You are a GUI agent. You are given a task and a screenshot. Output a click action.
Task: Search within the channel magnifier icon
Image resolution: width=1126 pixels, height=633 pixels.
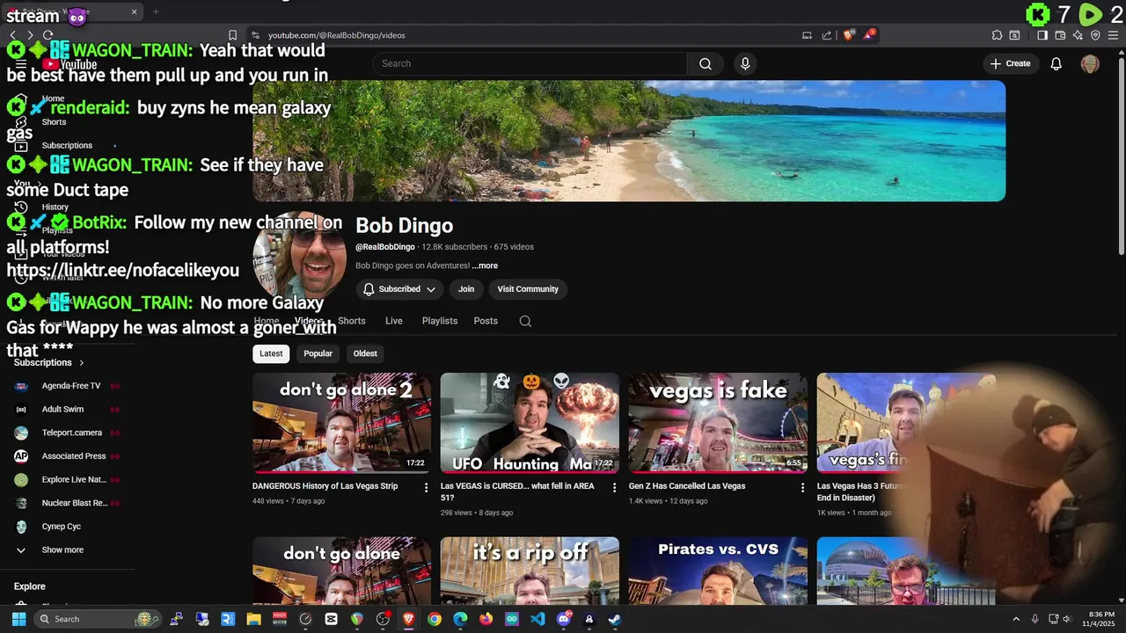525,321
